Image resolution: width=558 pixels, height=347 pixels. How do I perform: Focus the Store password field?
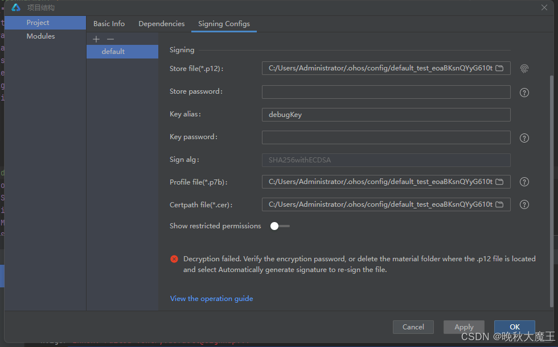pos(386,92)
